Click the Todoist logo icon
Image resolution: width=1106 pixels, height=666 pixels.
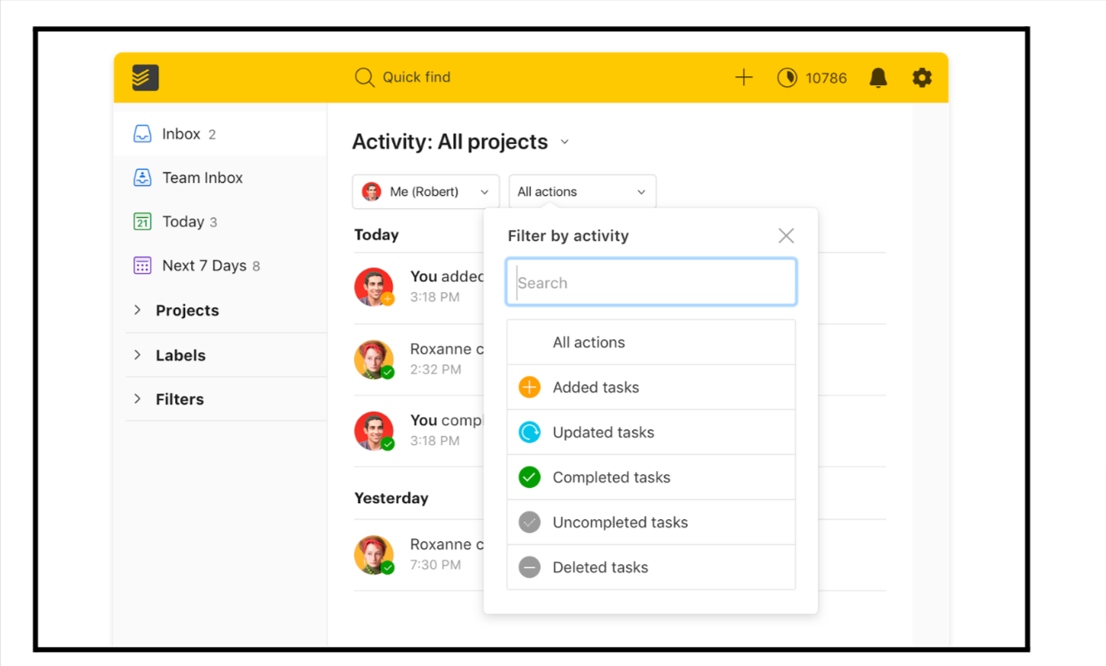[145, 77]
